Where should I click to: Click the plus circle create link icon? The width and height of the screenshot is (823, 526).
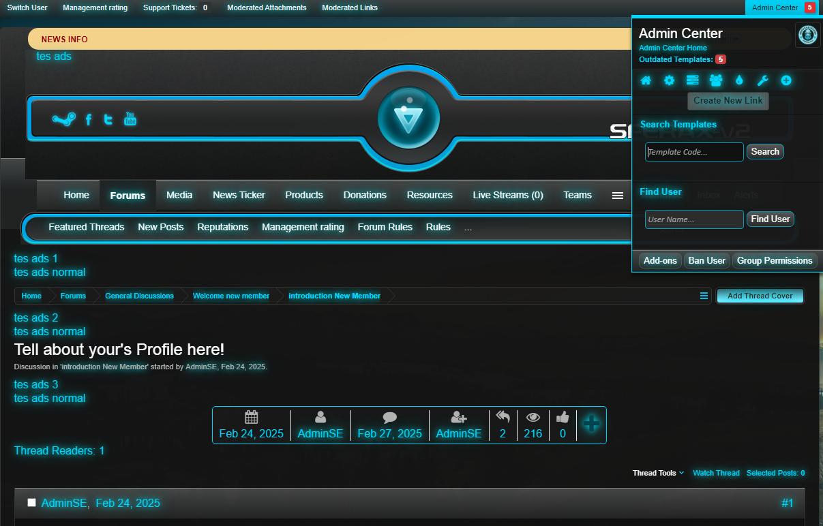point(786,80)
